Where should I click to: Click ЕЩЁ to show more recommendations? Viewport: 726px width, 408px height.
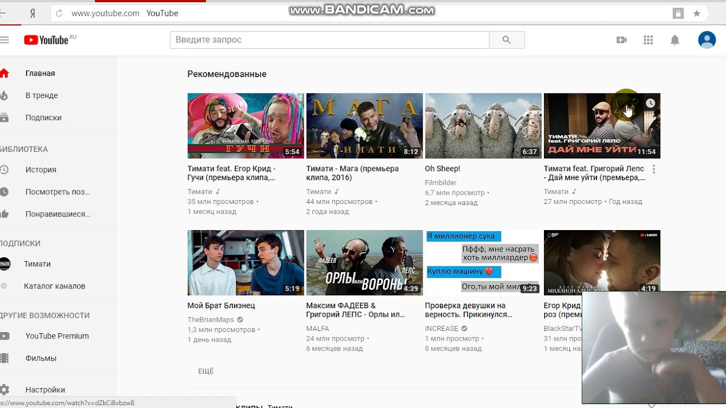point(206,371)
